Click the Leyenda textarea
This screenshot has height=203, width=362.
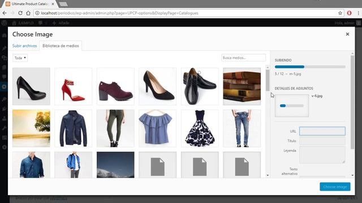pyautogui.click(x=322, y=155)
